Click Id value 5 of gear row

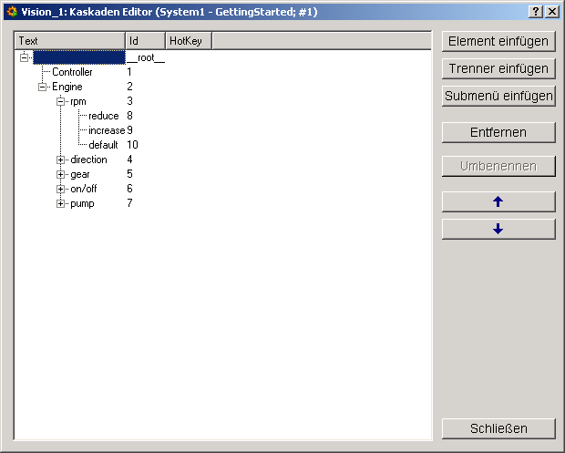click(129, 174)
